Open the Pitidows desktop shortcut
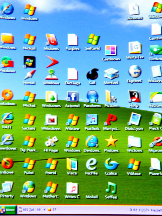This screenshot has height=216, width=162. [x=7, y=62]
